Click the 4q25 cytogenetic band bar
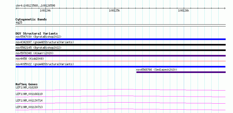The image size is (233, 113). tap(120, 25)
